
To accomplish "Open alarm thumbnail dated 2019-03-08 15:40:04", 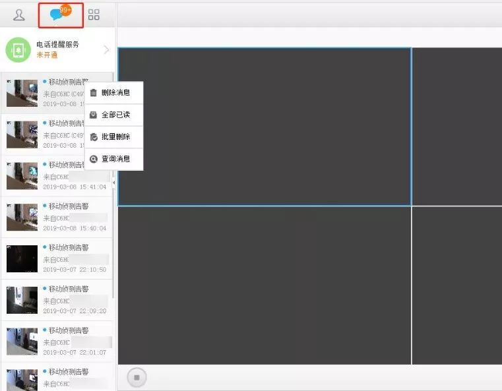I will [22, 218].
